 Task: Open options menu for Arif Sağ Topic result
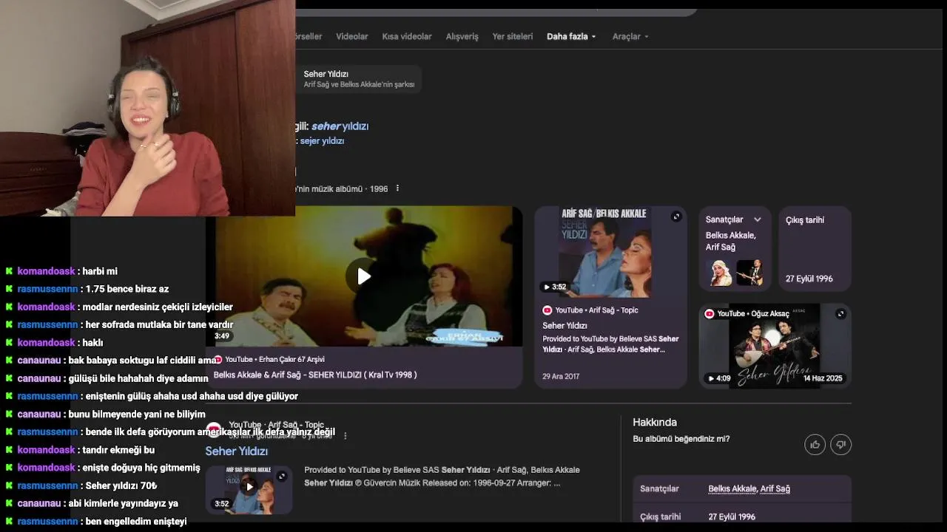[x=345, y=436]
